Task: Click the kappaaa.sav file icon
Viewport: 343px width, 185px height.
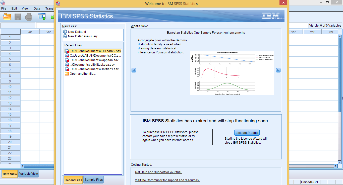Action: [67, 60]
